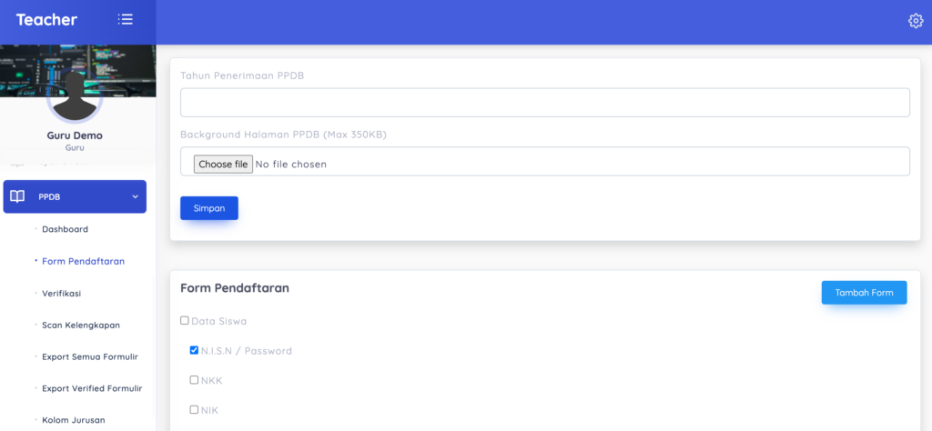Viewport: 932px width, 431px height.
Task: Select Form Pendaftaran in sidebar
Action: pos(83,261)
